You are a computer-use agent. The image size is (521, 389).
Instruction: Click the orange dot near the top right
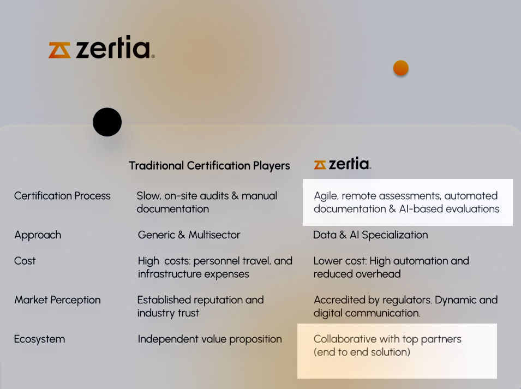[x=401, y=68]
